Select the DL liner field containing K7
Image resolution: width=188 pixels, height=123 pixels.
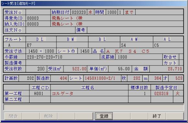point(41,45)
